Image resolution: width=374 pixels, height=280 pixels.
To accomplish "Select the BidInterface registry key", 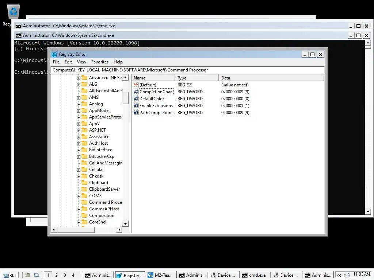I will 100,150.
